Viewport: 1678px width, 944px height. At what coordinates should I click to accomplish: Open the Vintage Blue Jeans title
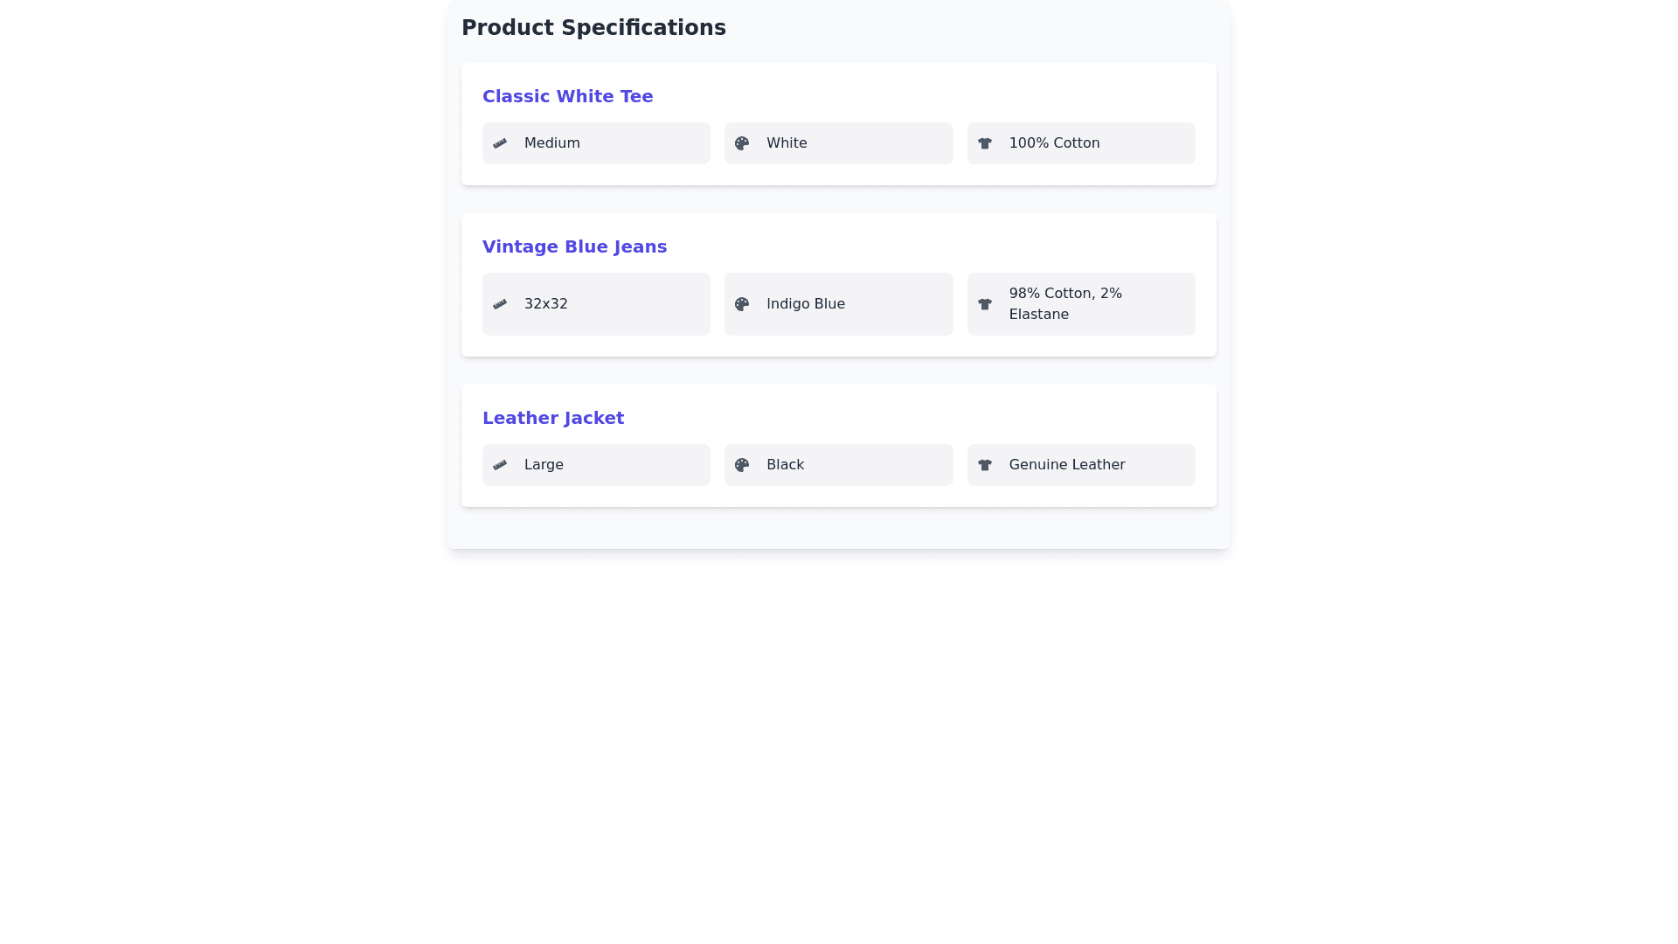tap(574, 246)
